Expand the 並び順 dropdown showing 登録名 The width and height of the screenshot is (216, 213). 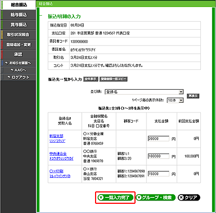coord(144,92)
